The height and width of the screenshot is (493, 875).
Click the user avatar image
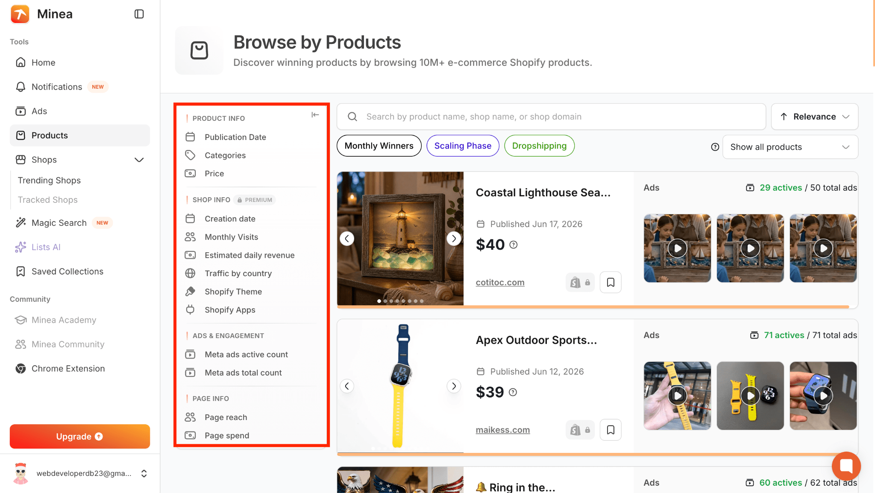(21, 473)
